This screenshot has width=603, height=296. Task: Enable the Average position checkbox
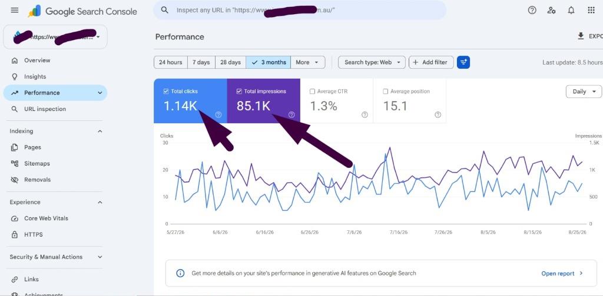coord(385,91)
